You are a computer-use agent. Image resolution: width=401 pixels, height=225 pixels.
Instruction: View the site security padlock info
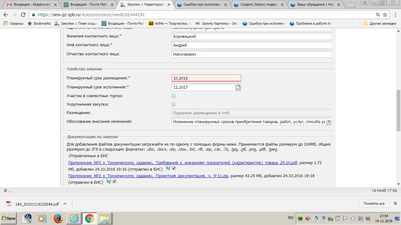coord(34,15)
